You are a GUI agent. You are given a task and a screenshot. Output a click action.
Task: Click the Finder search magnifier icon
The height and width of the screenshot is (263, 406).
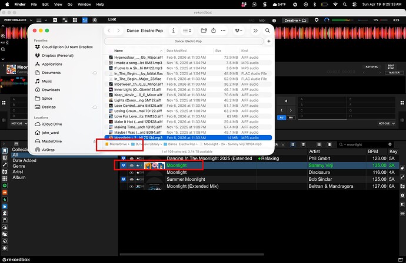coord(268,31)
